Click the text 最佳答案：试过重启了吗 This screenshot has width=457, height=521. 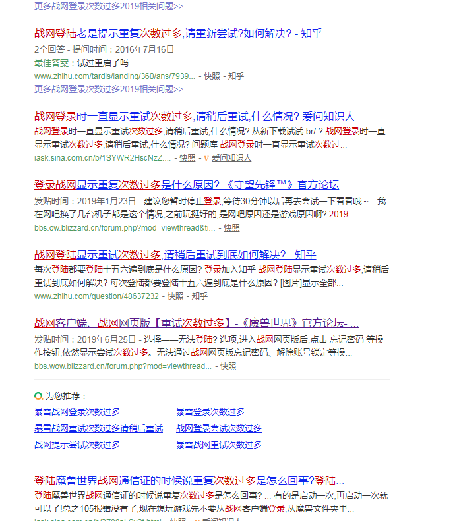(81, 63)
